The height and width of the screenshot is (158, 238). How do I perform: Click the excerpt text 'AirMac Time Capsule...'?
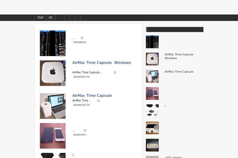87,72
